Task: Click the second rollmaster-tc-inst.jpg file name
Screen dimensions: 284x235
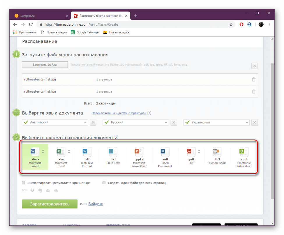Action: [40, 91]
